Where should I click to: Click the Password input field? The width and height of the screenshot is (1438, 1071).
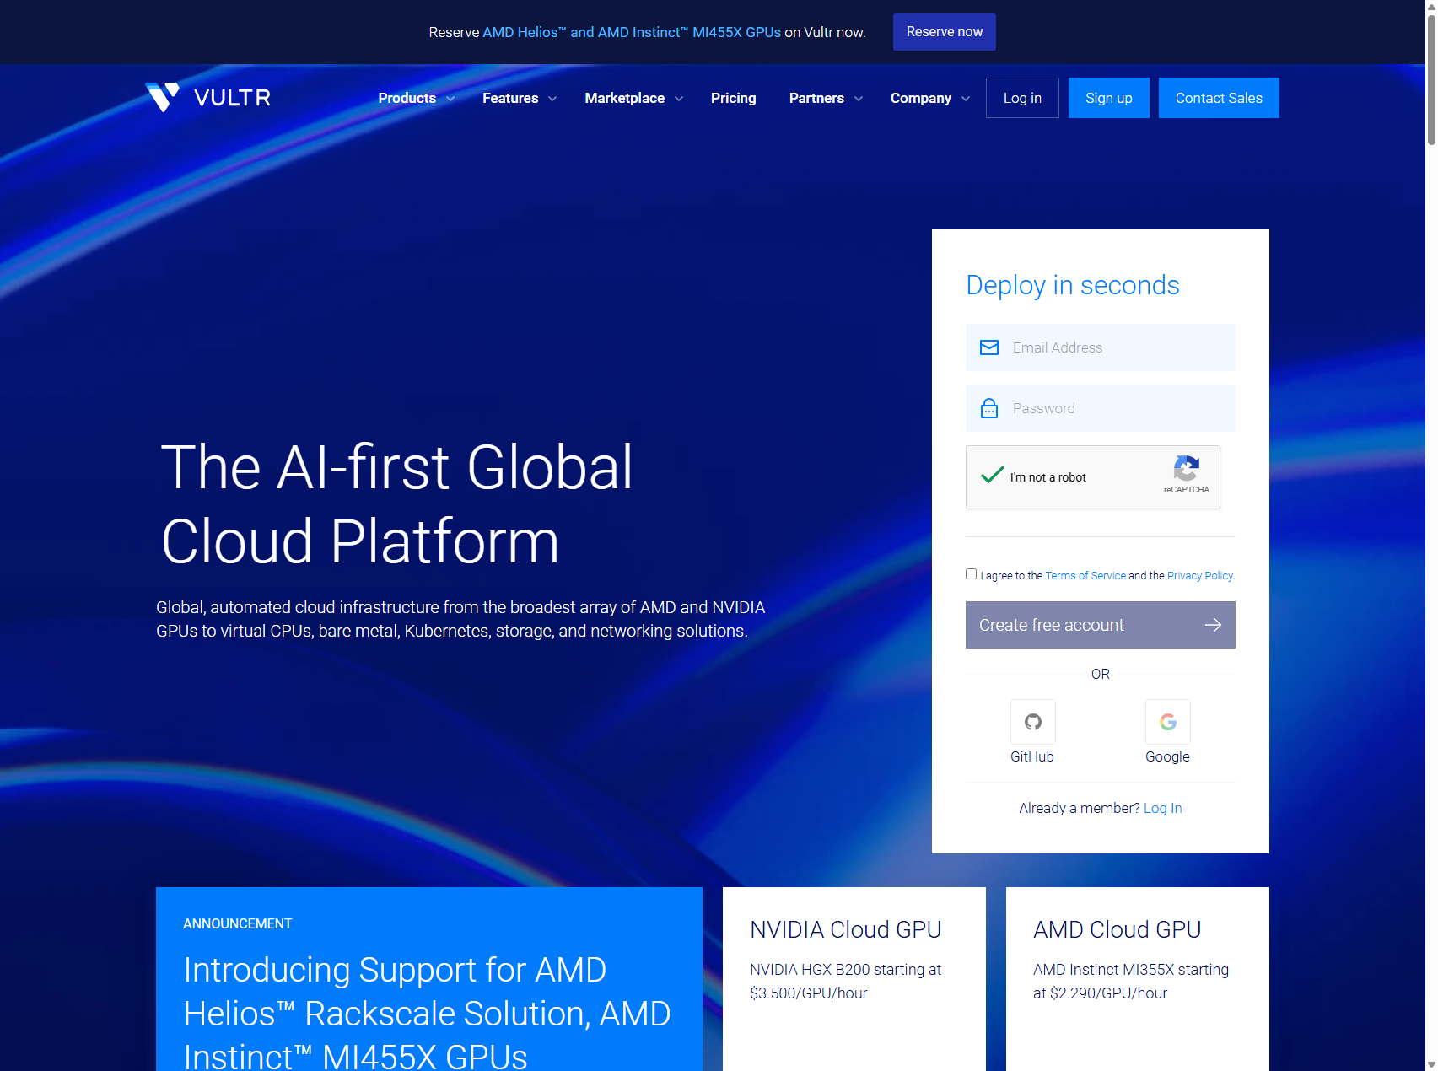(1101, 408)
